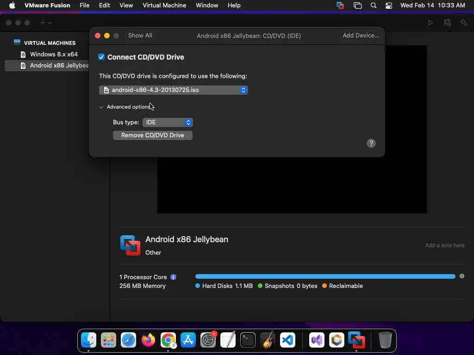Open Spotlight search in the menu bar

374,6
